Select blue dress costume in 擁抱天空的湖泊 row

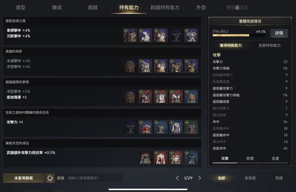pyautogui.click(x=191, y=158)
